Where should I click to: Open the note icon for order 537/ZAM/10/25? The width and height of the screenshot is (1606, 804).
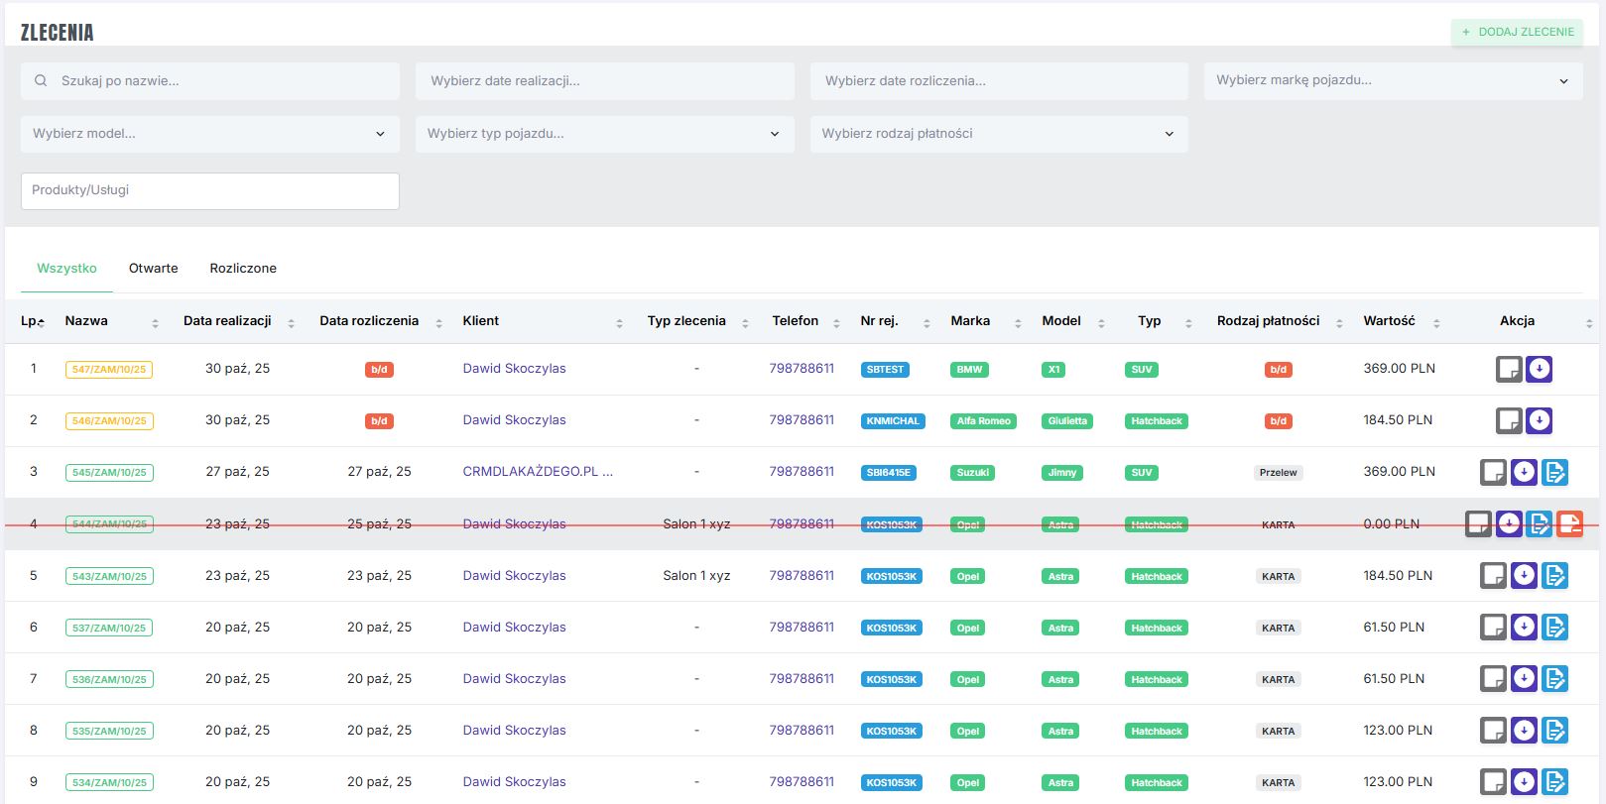tap(1493, 627)
